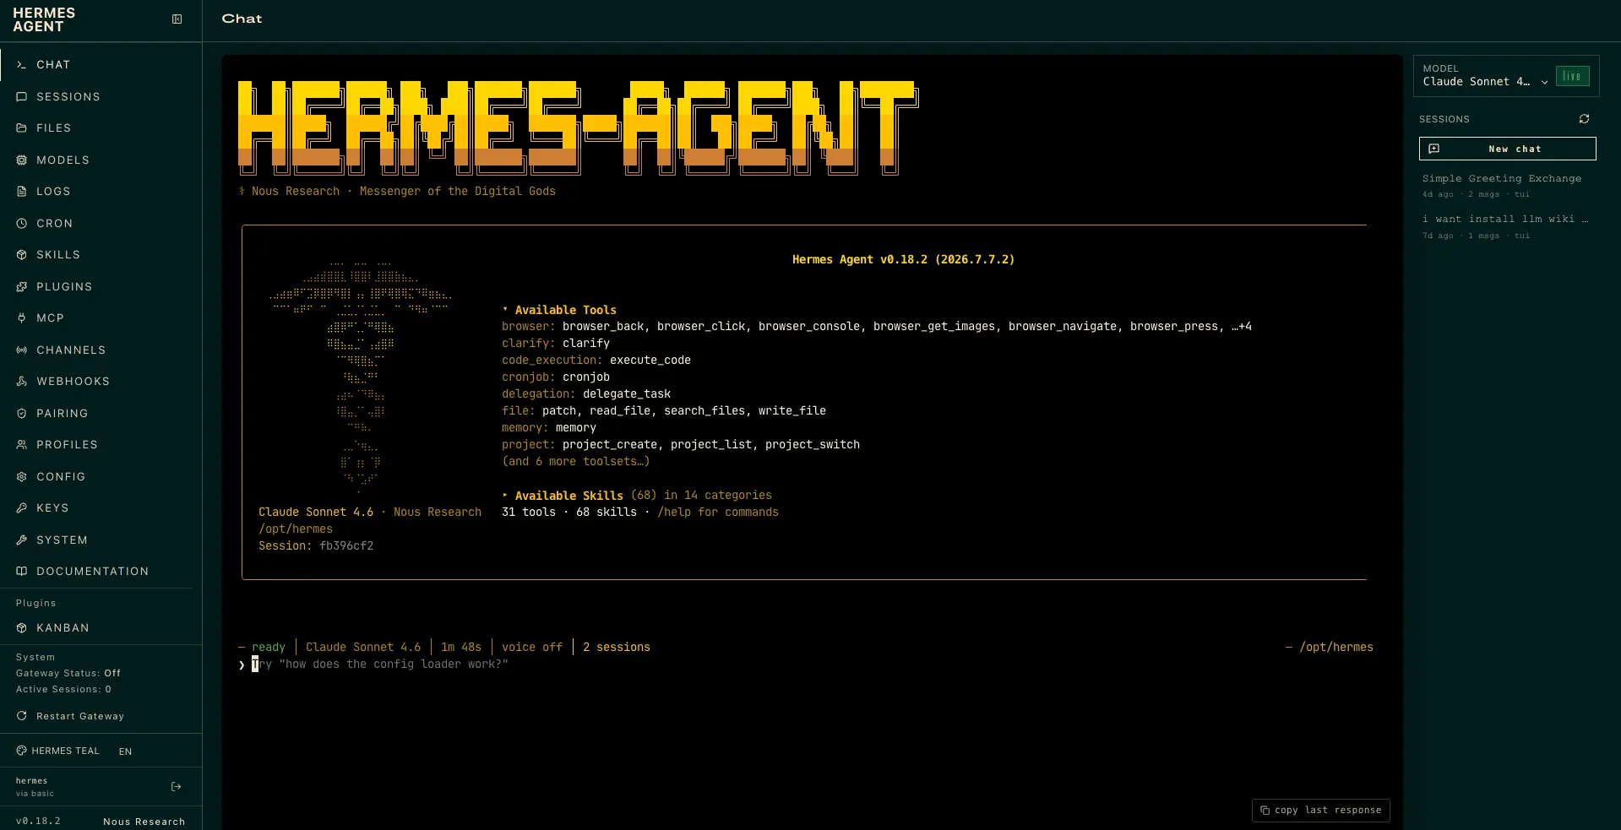This screenshot has width=1621, height=830.
Task: Open the Channels section icon
Action: pos(22,350)
